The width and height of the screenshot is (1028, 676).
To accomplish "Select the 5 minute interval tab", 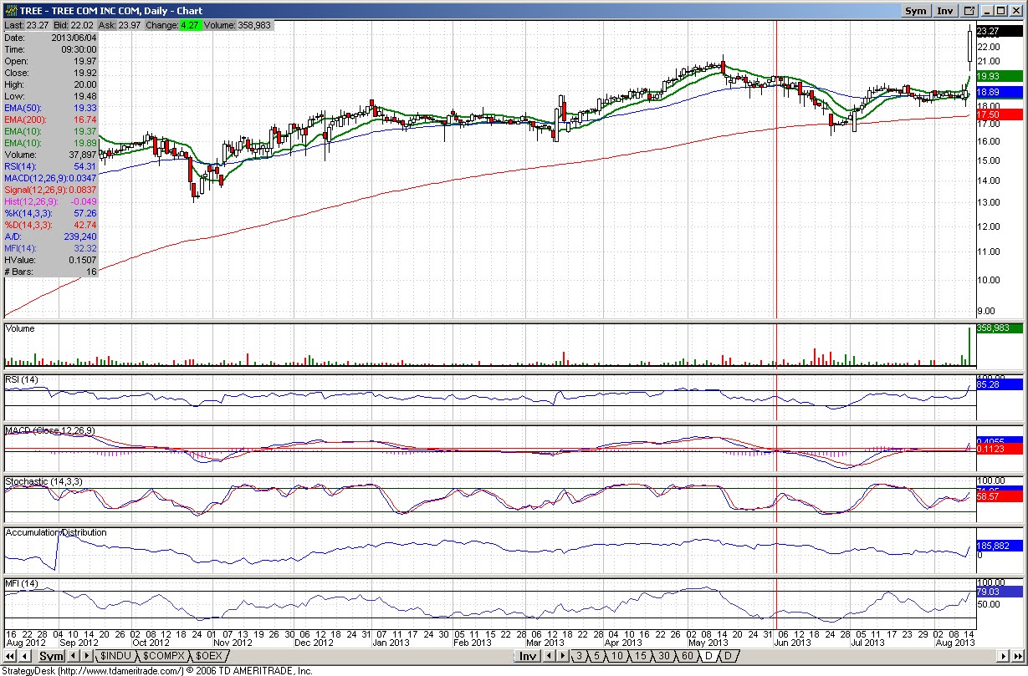I will (x=597, y=657).
